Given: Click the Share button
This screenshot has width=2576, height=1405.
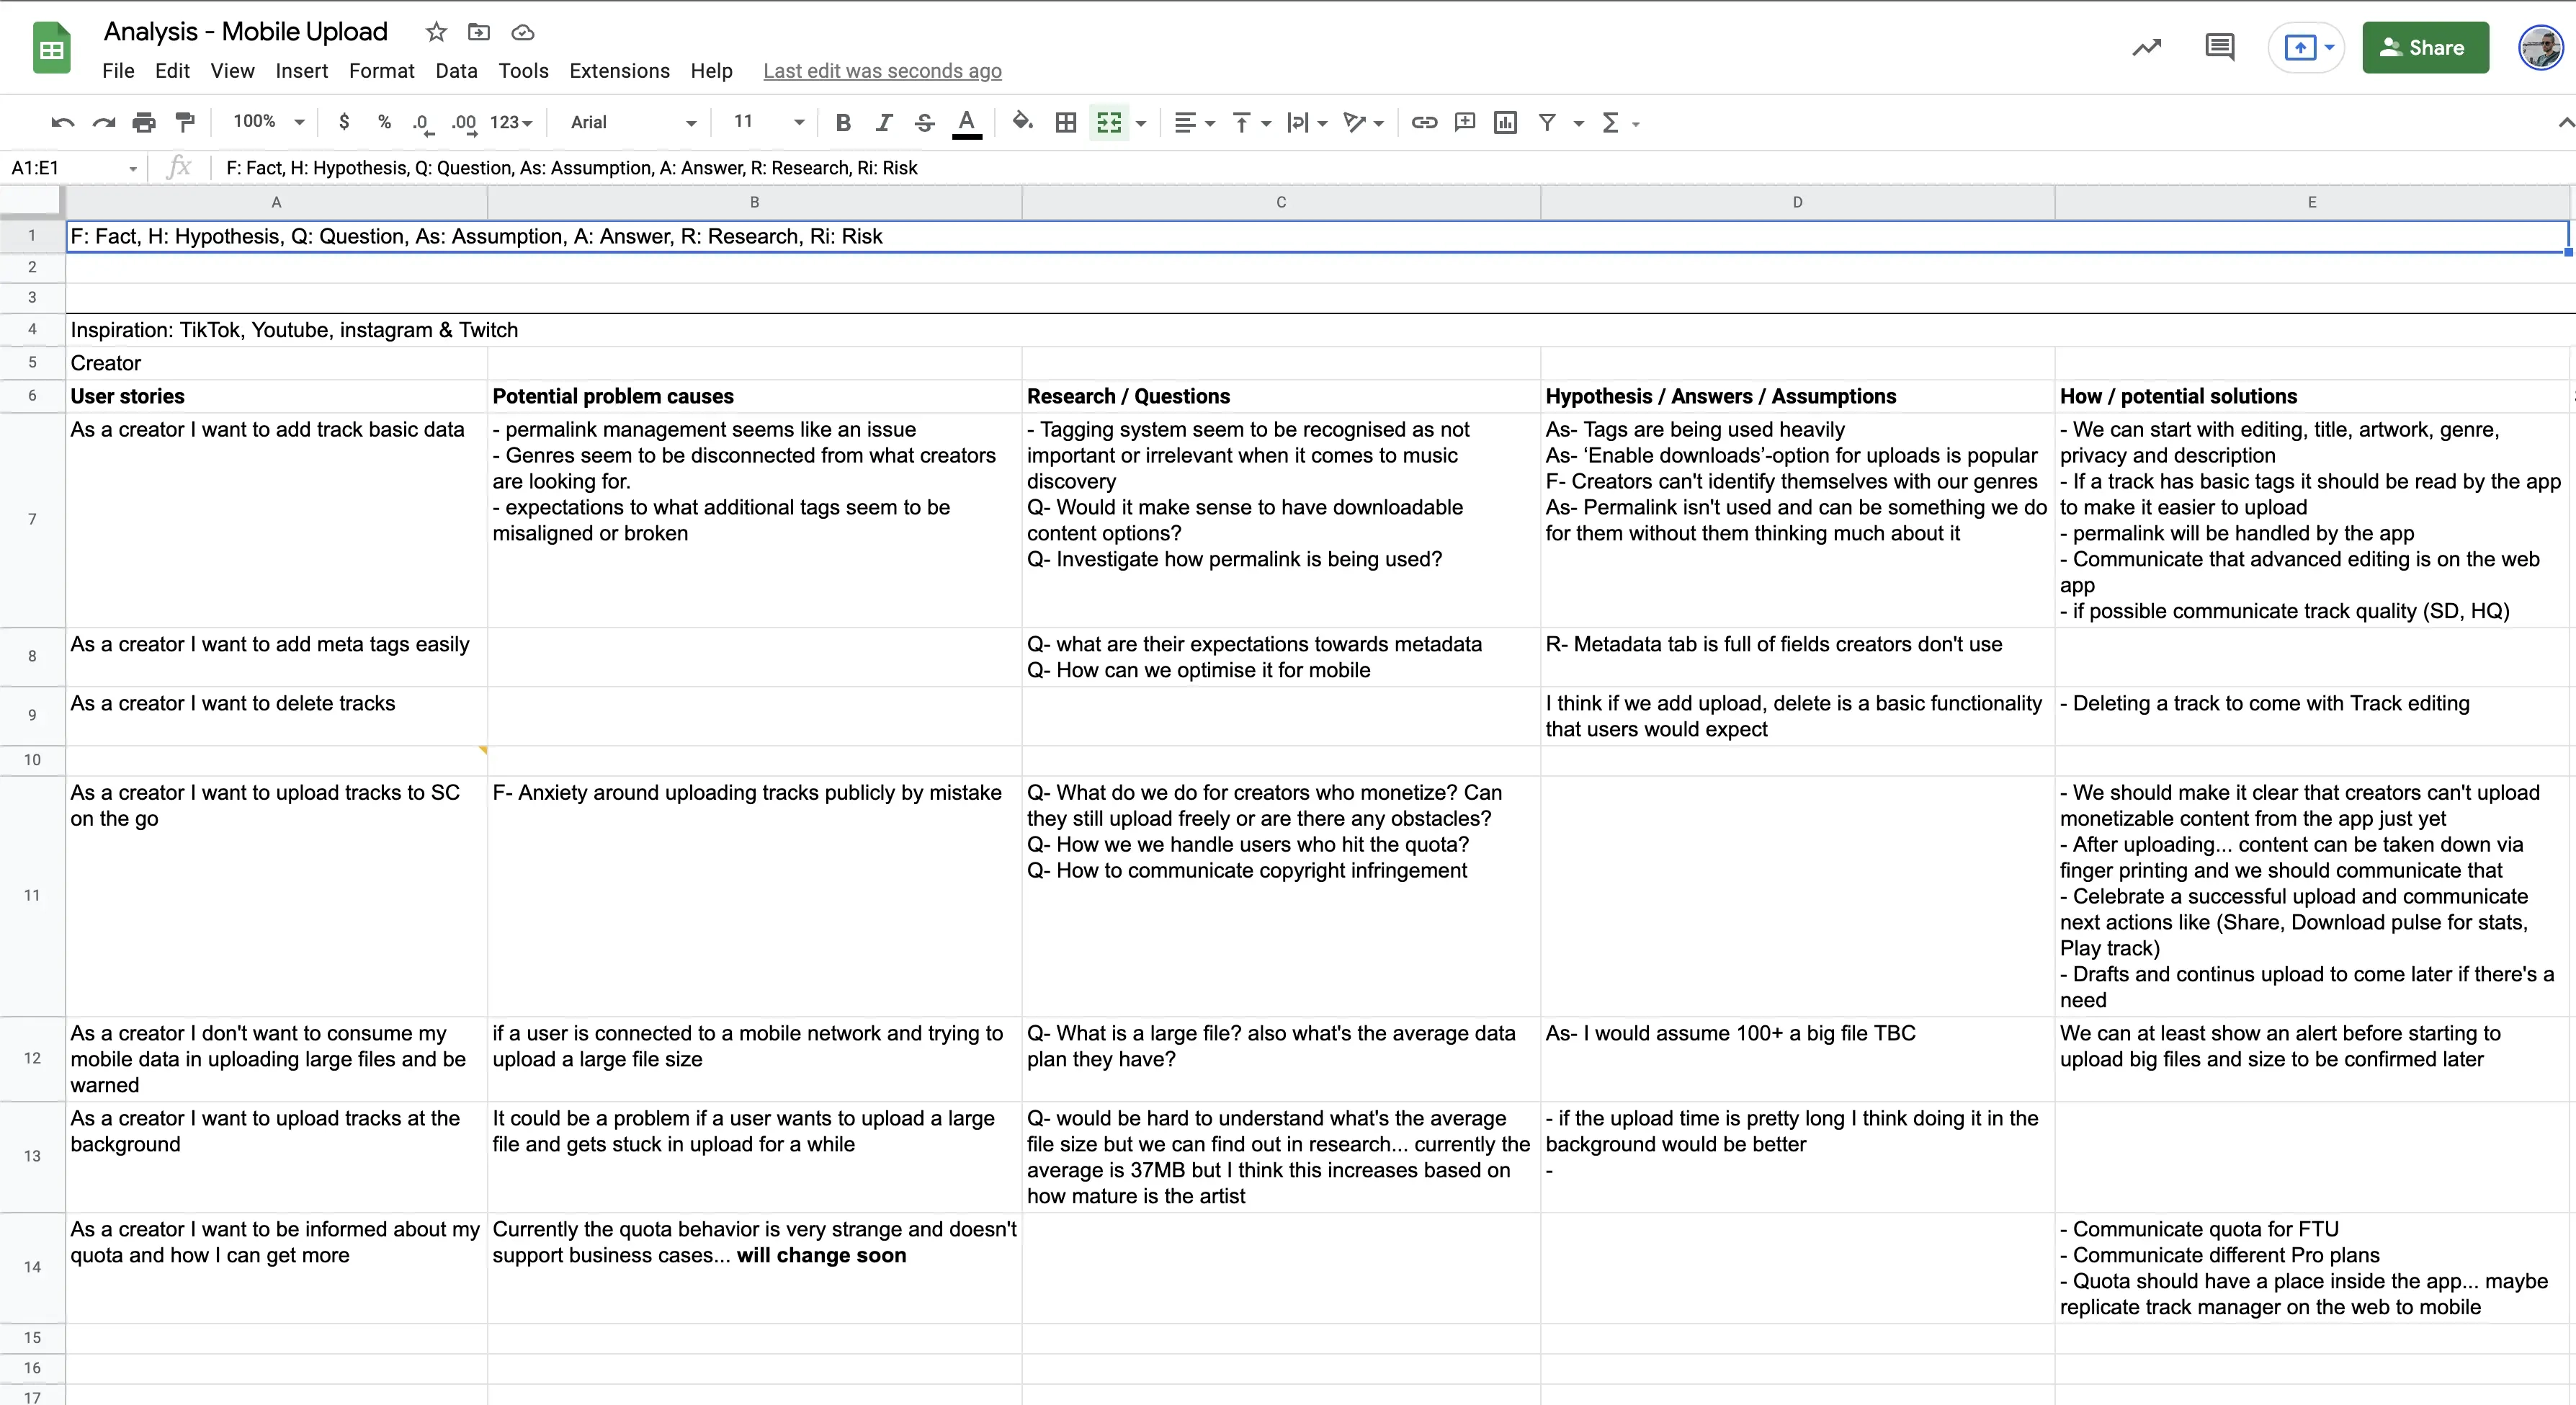Looking at the screenshot, I should pyautogui.click(x=2425, y=47).
